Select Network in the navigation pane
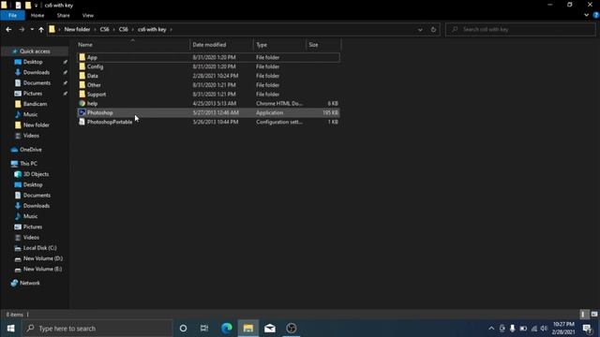This screenshot has height=337, width=600. point(29,283)
